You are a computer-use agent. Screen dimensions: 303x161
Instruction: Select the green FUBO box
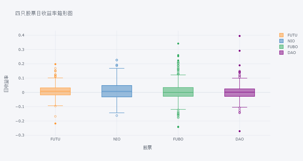pos(178,92)
